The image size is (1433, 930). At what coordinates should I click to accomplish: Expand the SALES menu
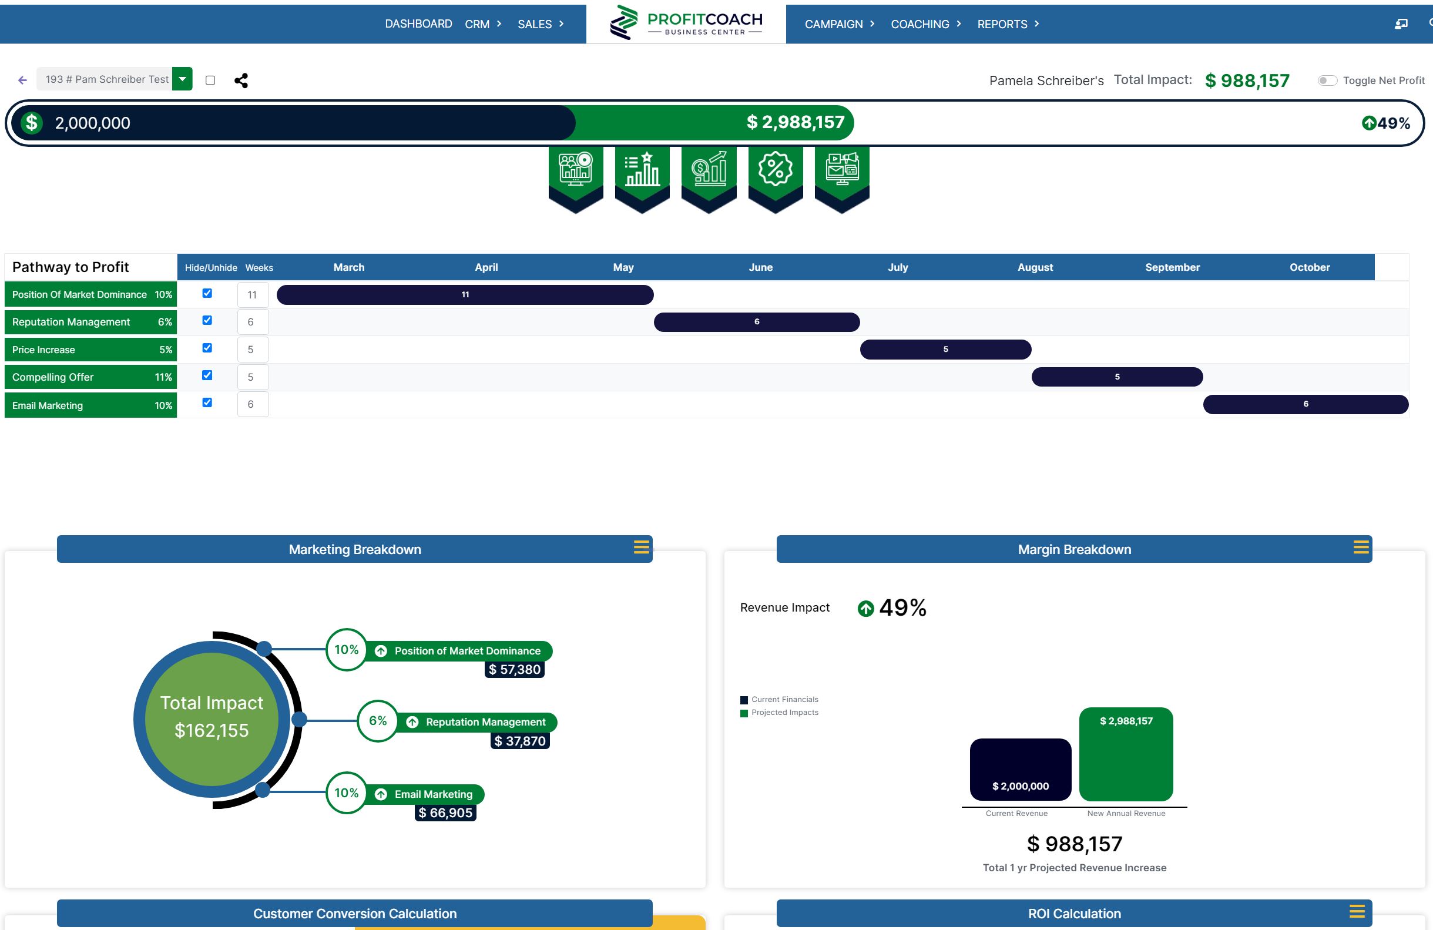[x=541, y=24]
